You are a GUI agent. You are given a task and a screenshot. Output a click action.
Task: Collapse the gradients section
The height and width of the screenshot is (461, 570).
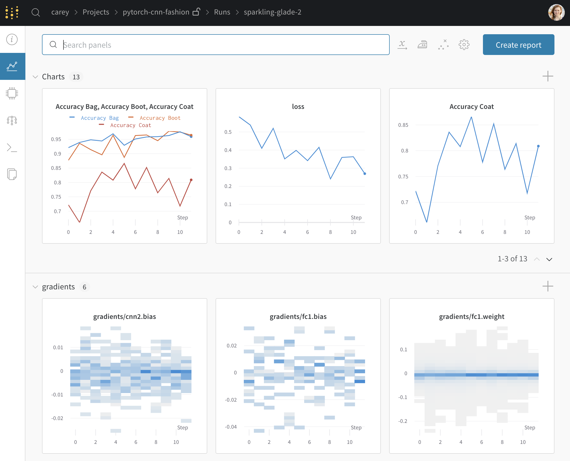pos(35,287)
